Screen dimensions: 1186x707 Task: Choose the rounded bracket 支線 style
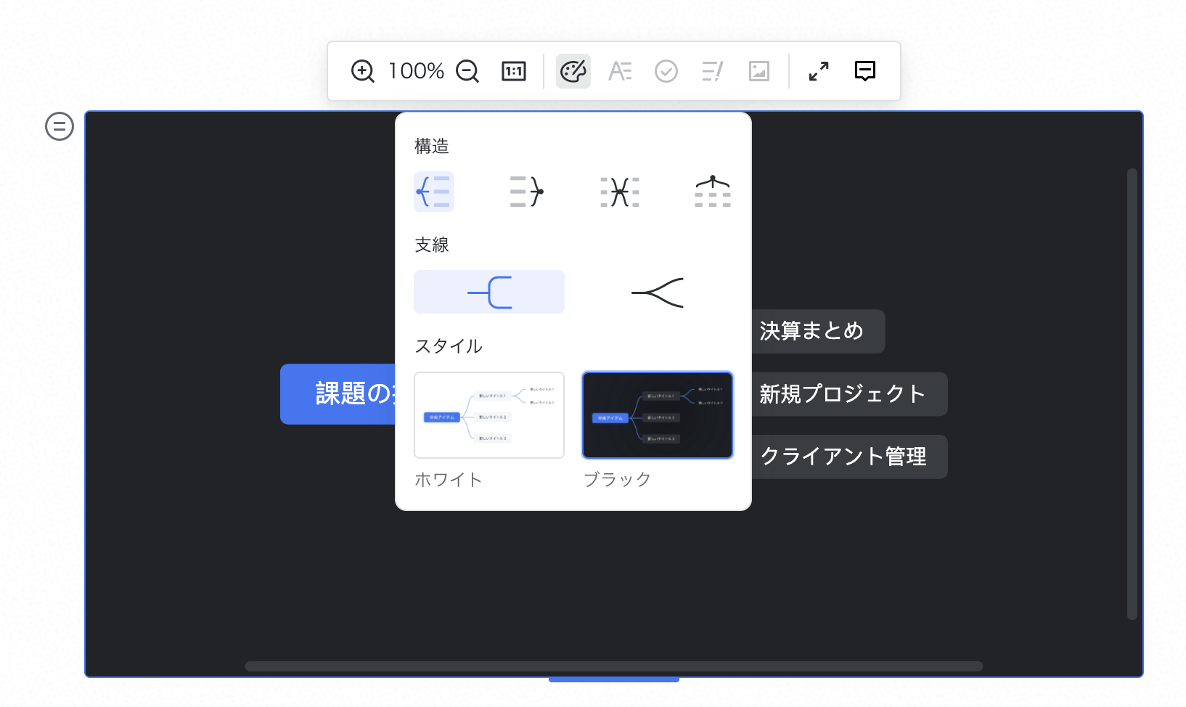488,291
